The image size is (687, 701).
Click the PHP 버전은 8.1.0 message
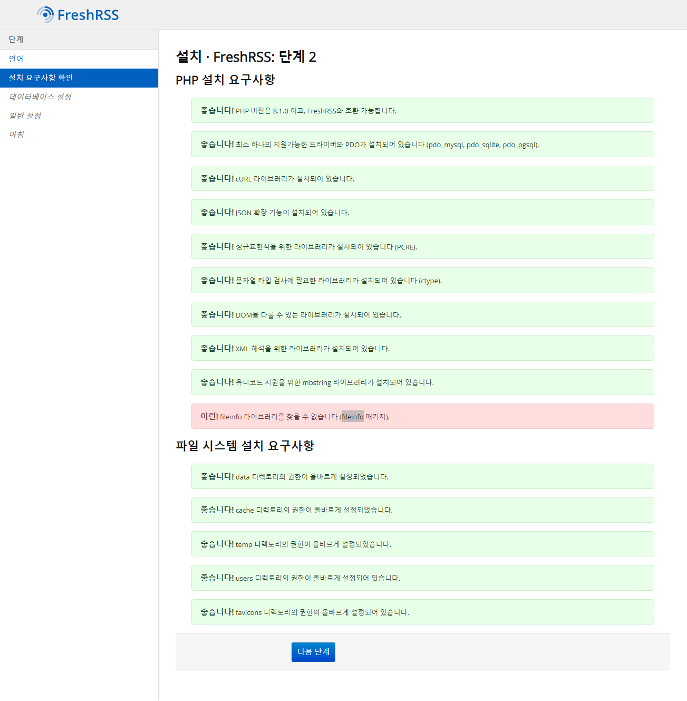[423, 110]
